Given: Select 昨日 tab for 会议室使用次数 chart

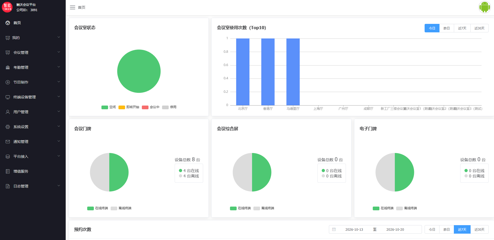Looking at the screenshot, I should click(x=447, y=28).
